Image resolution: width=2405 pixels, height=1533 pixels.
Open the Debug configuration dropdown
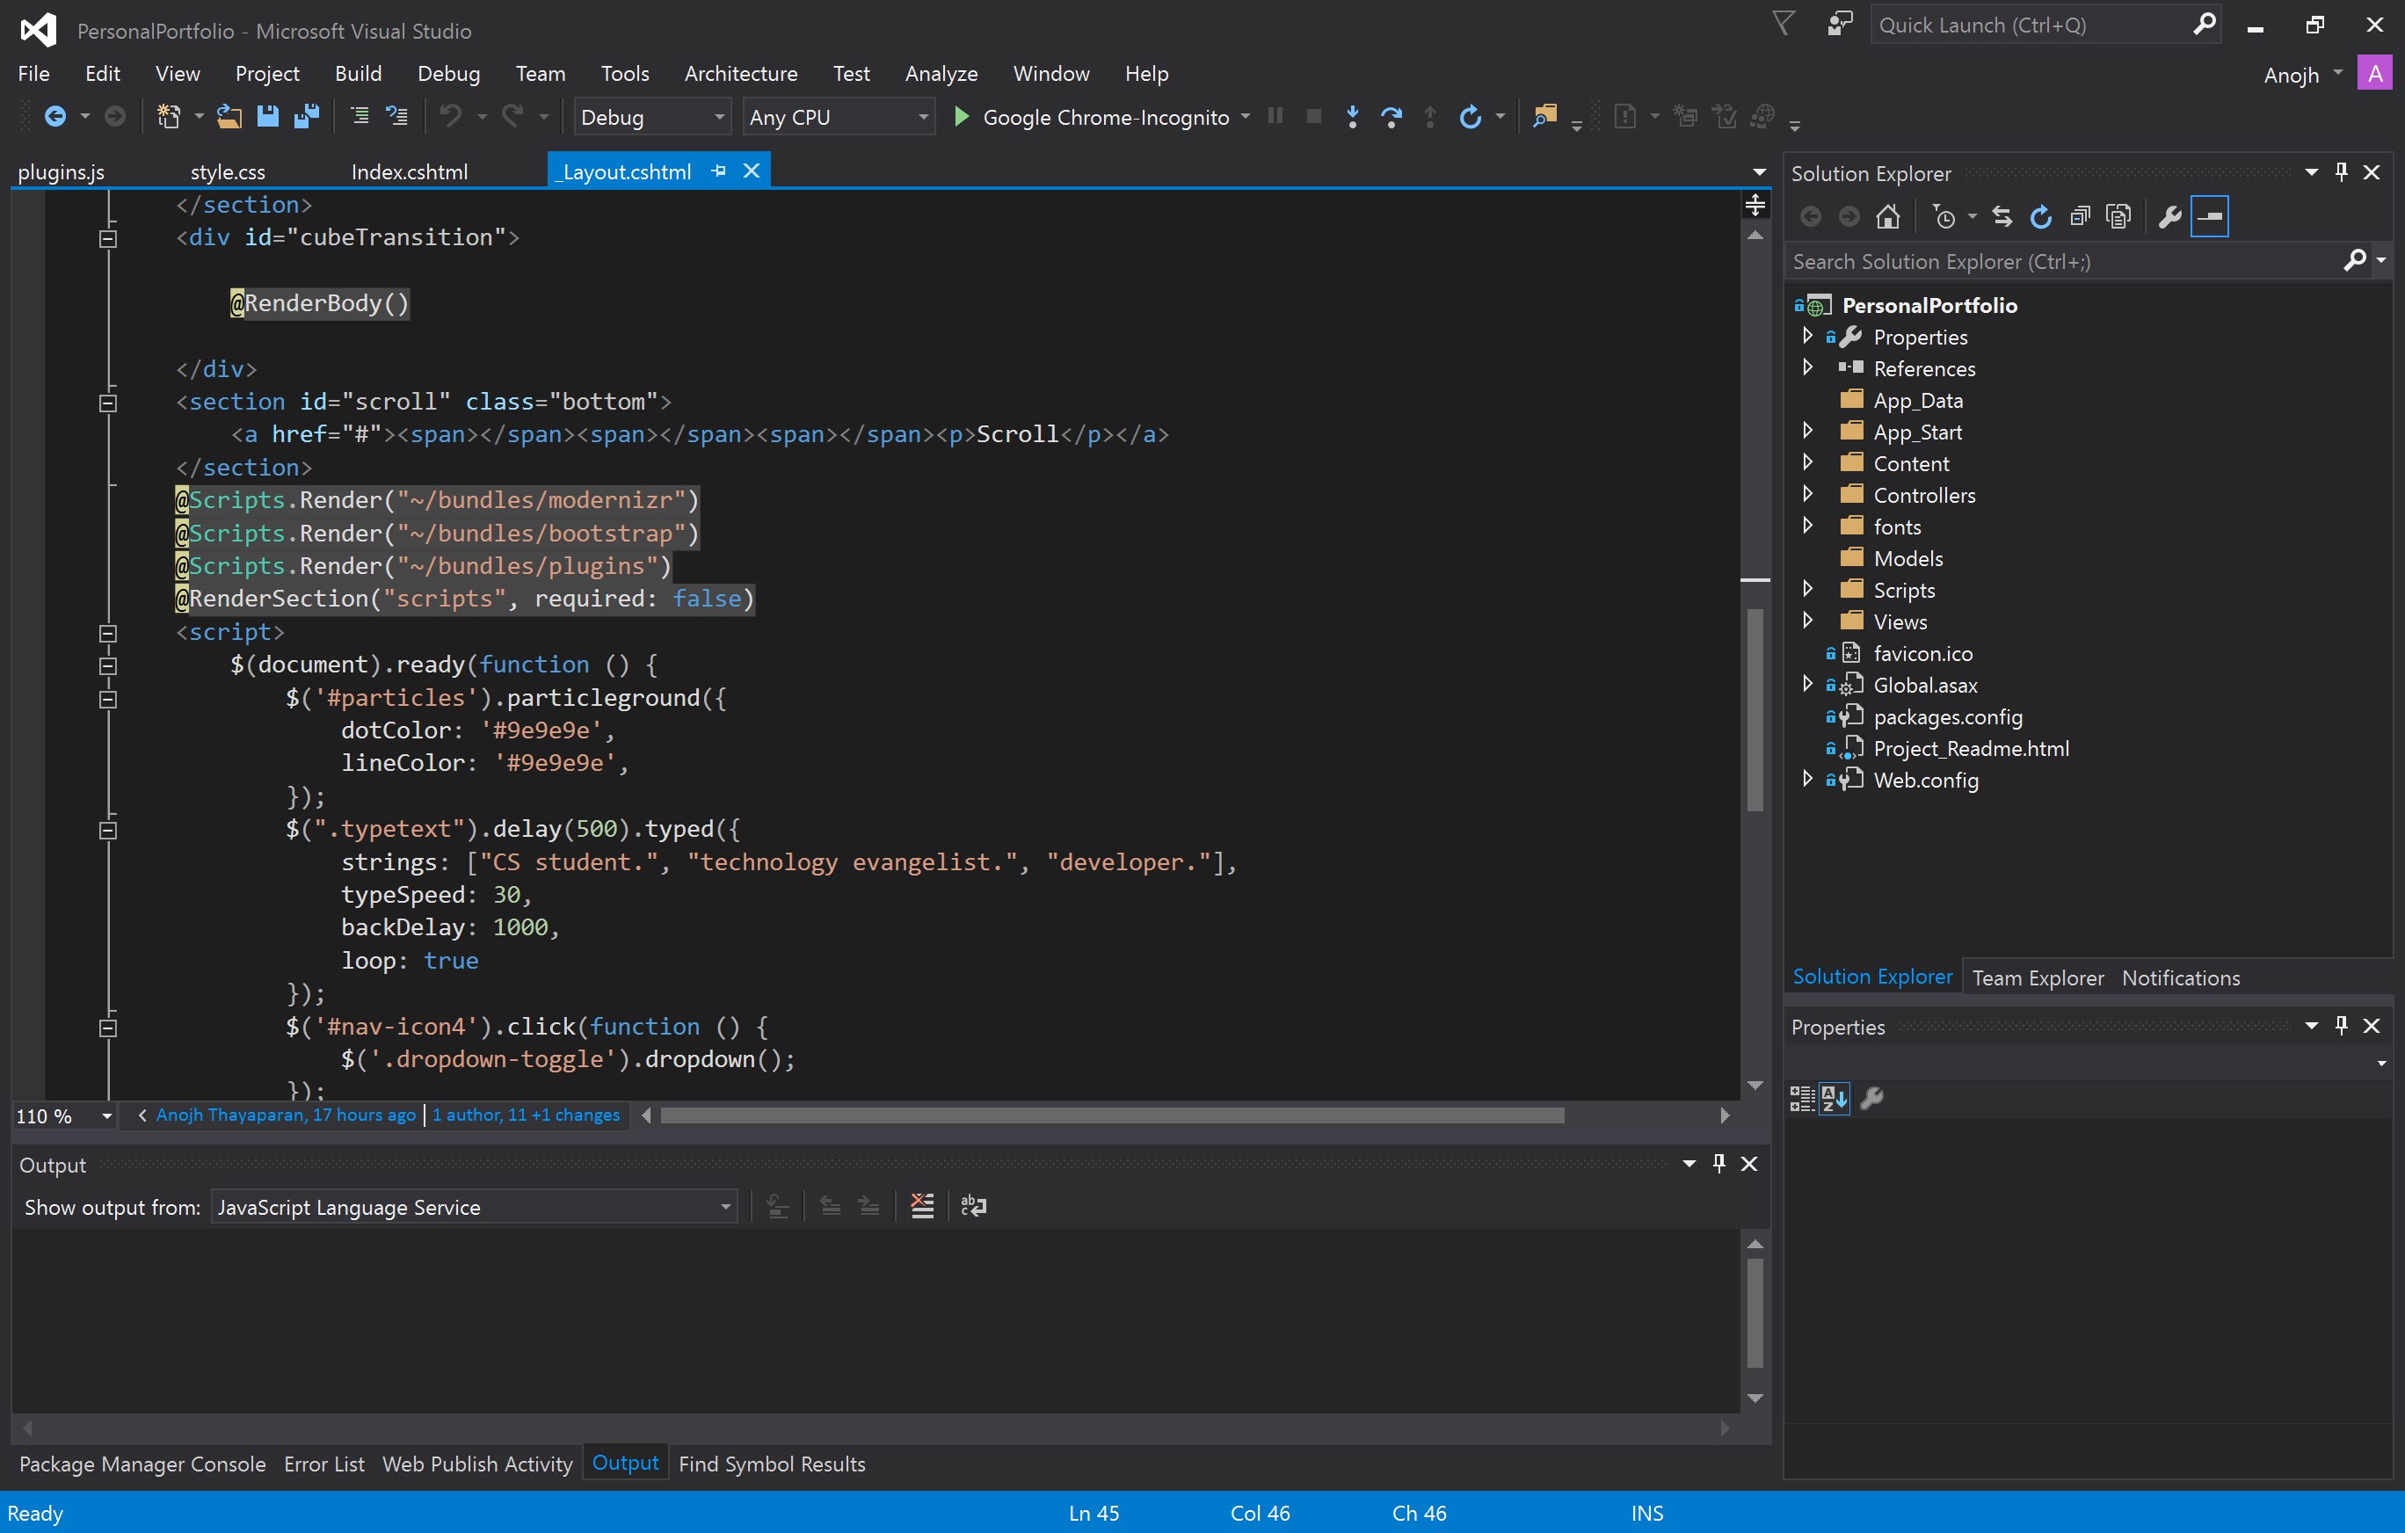[719, 117]
